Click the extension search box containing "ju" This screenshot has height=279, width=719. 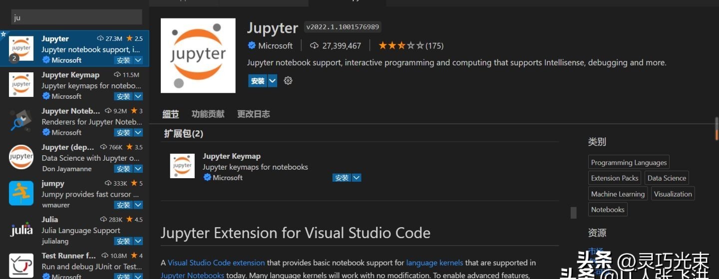[x=77, y=17]
